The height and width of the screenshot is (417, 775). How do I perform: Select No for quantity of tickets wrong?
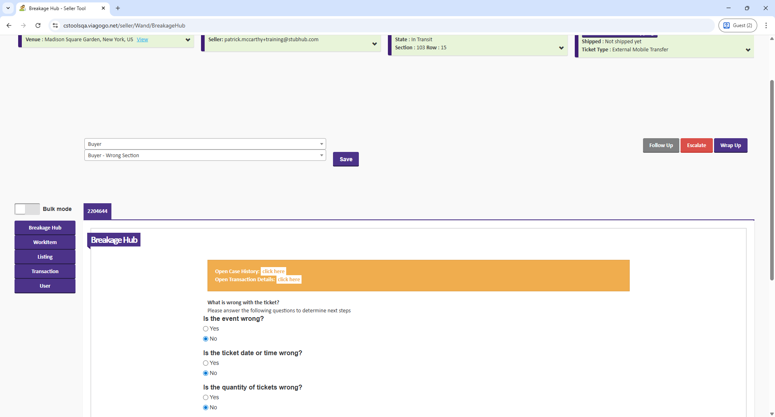206,408
